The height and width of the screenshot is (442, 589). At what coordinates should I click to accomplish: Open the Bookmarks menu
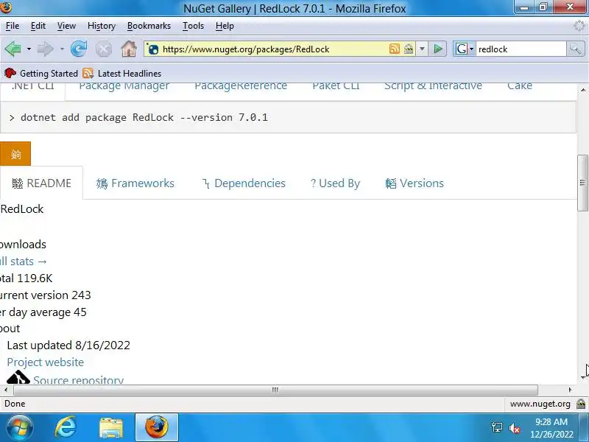click(149, 26)
